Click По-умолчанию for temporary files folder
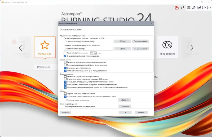 (x=140, y=41)
